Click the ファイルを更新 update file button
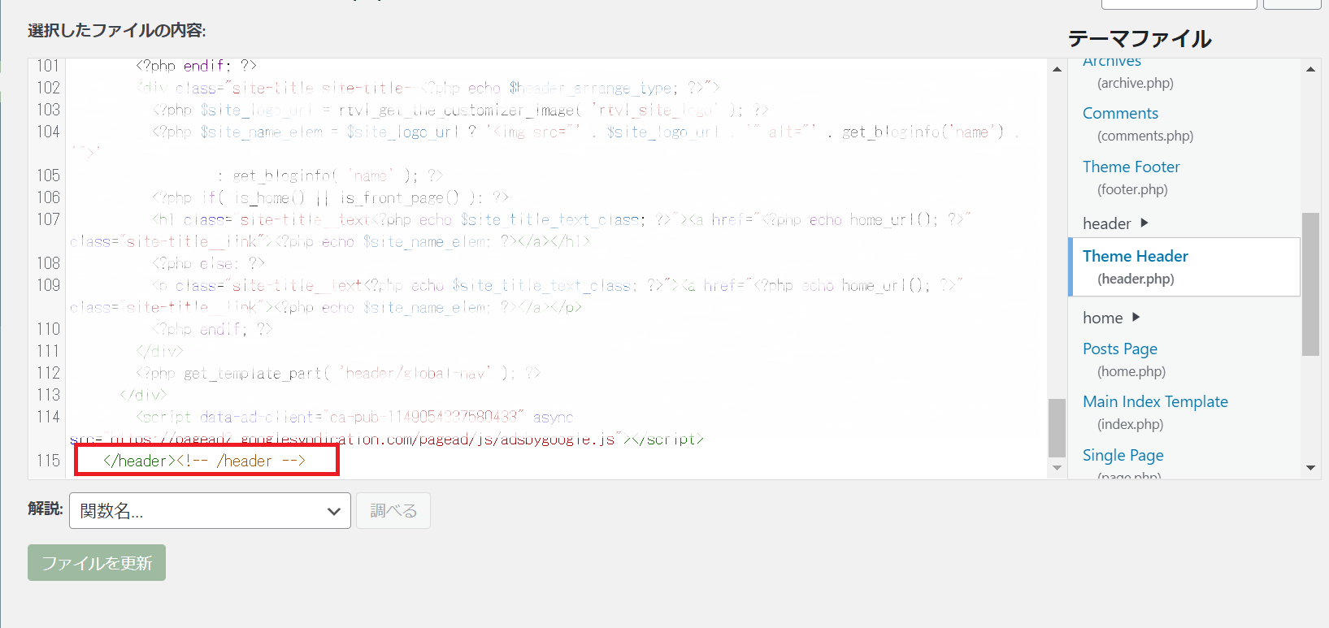 [97, 563]
